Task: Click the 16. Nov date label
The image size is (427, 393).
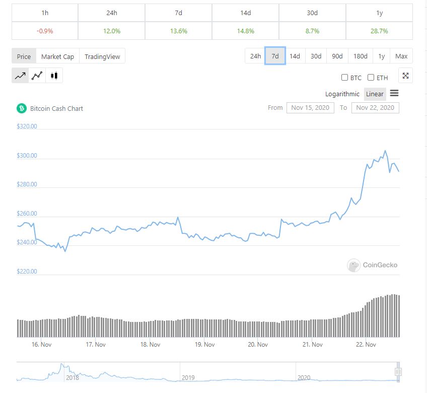Action: 41,345
